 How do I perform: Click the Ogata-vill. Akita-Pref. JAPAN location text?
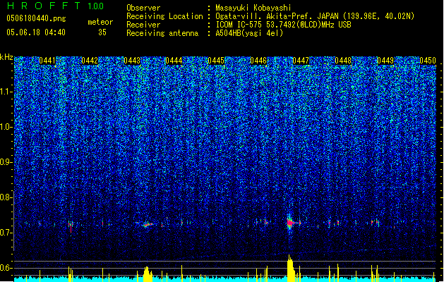pyautogui.click(x=315, y=16)
